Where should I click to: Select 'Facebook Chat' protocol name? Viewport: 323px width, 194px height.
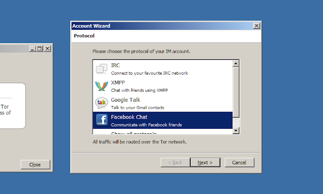(x=129, y=117)
